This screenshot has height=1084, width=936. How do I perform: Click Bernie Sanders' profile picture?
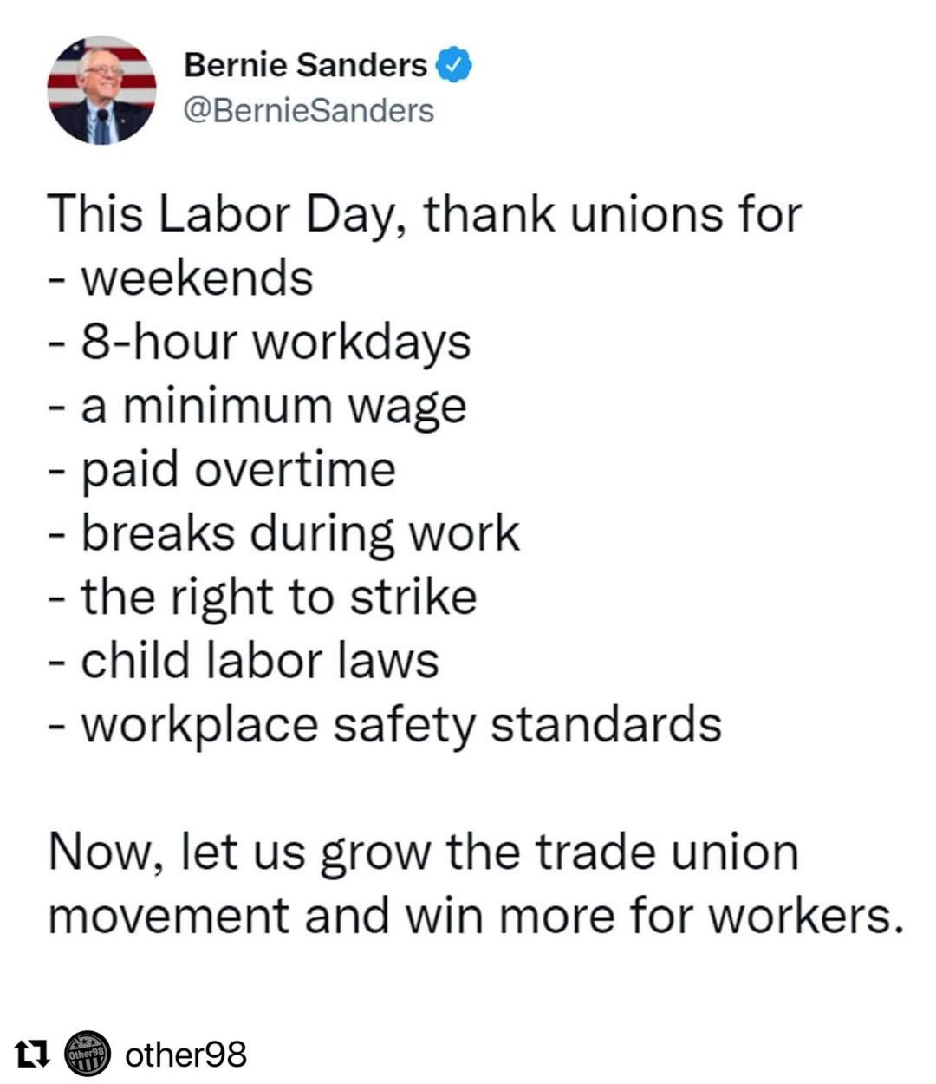pos(101,89)
